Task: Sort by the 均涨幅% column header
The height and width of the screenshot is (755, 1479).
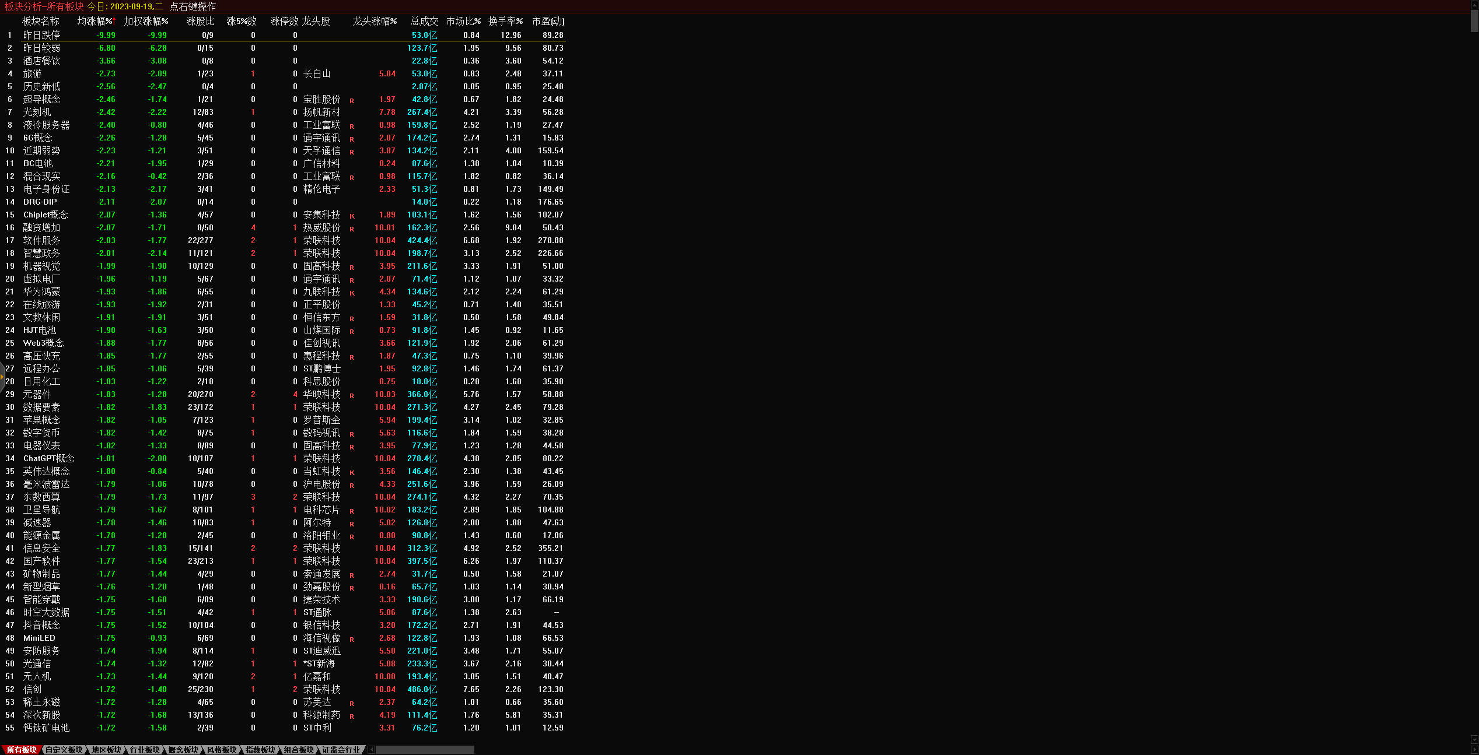Action: point(96,21)
